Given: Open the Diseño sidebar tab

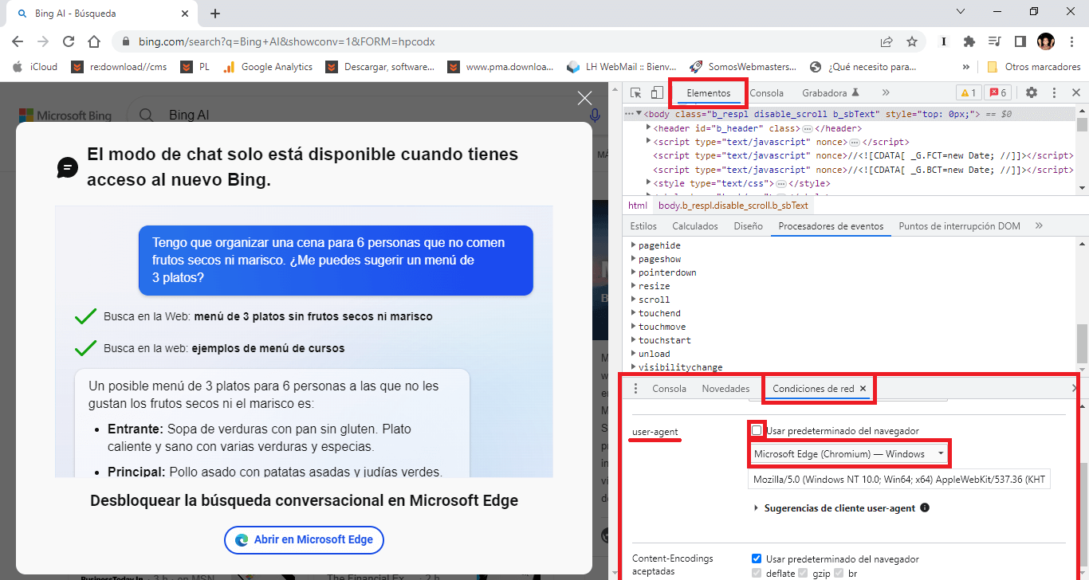Looking at the screenshot, I should click(748, 226).
